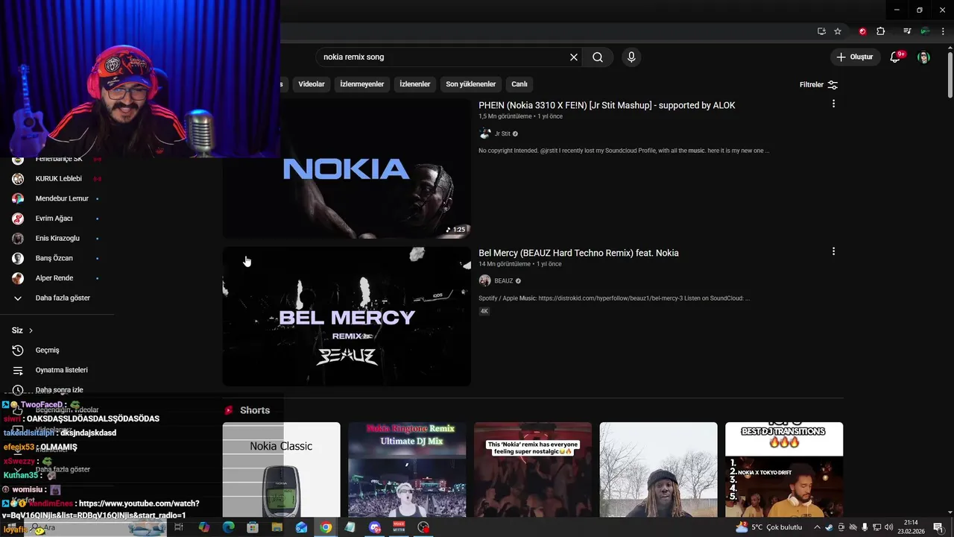Open the Windows notification center icon
The width and height of the screenshot is (954, 537).
pos(938,527)
